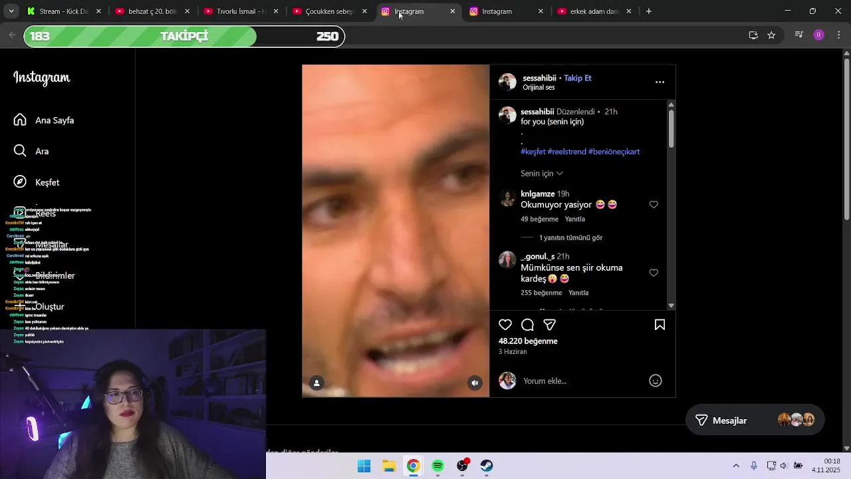Share the post with the paper plane icon
Viewport: 851px width, 479px height.
(x=550, y=325)
